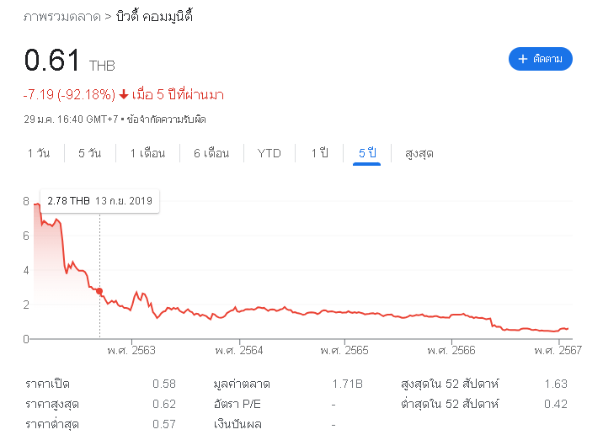Click the บิวตี้ คอมมูนิตี้ breadcrumb title
The width and height of the screenshot is (603, 440).
(x=153, y=17)
